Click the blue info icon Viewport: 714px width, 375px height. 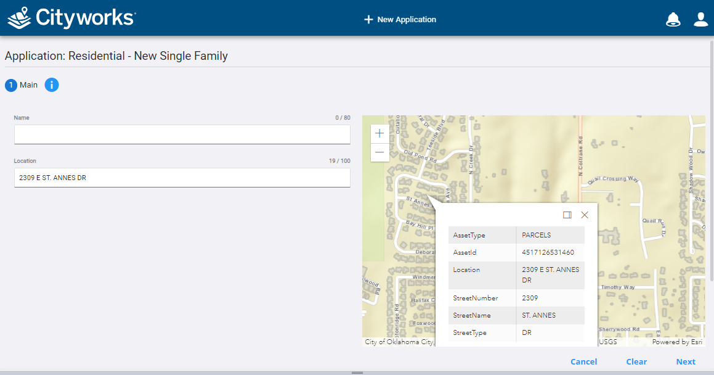52,85
